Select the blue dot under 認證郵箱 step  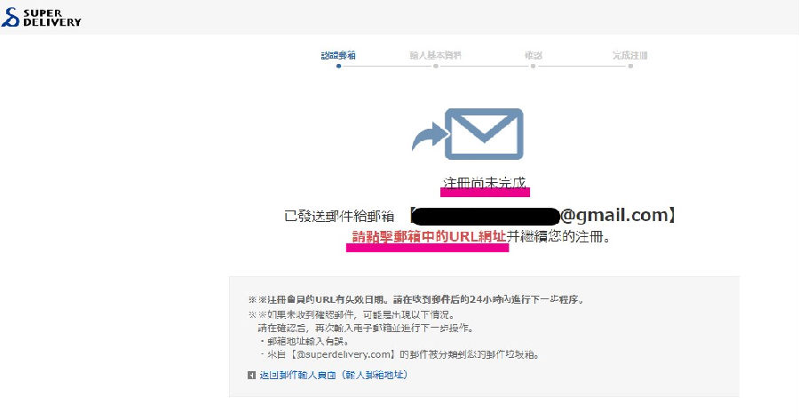338,66
